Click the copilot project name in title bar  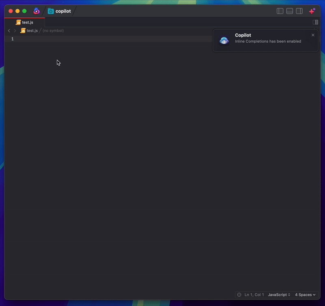[63, 11]
